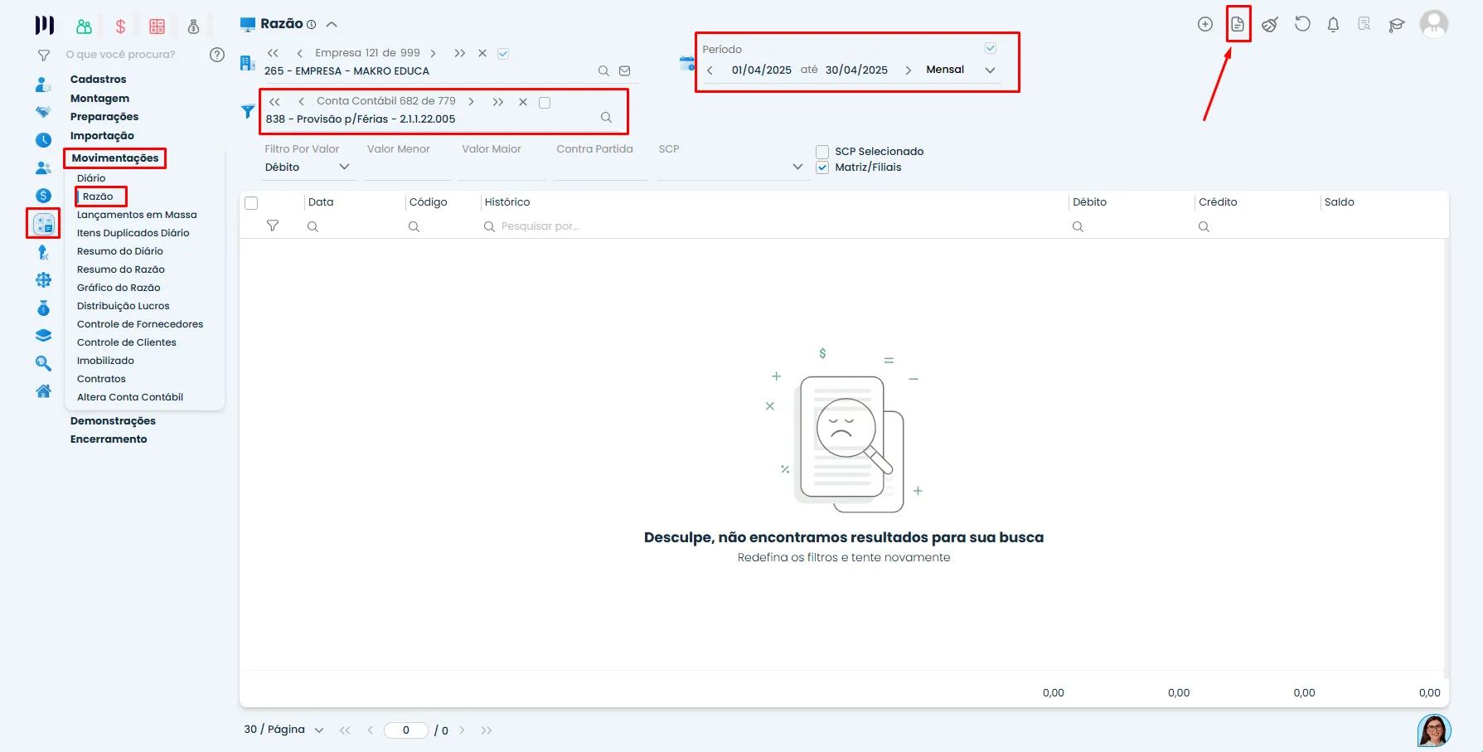Click the search icon in Conta Contábil field

(x=606, y=118)
